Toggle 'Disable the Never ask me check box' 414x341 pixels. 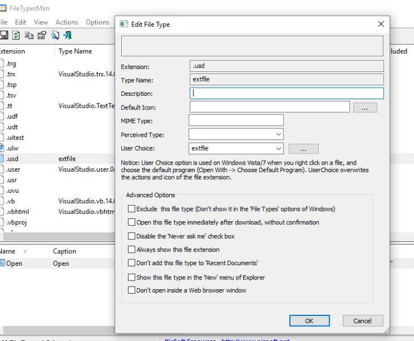point(132,236)
